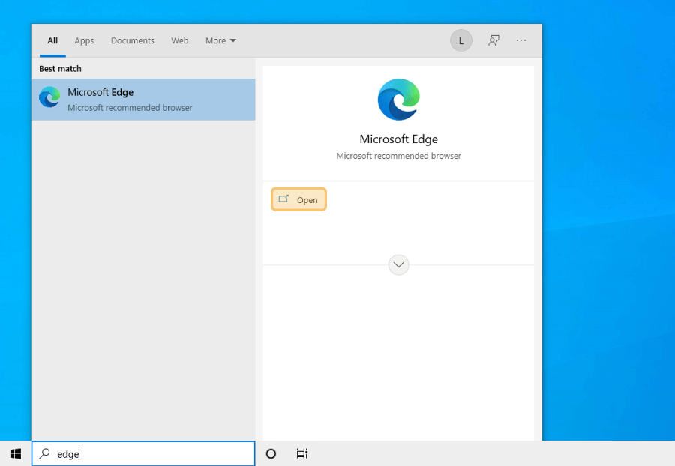Click the large Microsoft Edge logo in the preview pane

(x=399, y=100)
